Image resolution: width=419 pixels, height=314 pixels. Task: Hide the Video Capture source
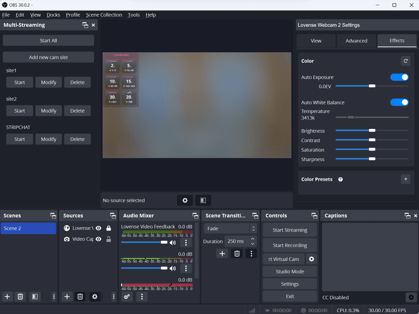(x=99, y=239)
